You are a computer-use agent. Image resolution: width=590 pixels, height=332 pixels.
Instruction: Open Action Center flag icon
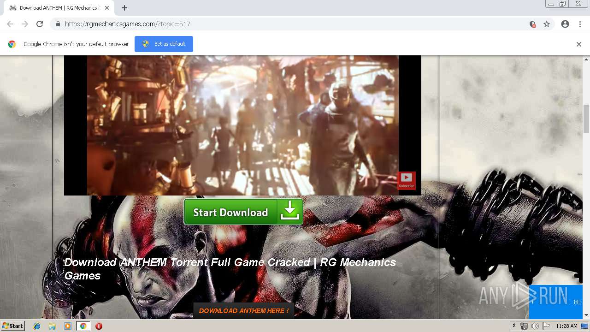pos(546,326)
